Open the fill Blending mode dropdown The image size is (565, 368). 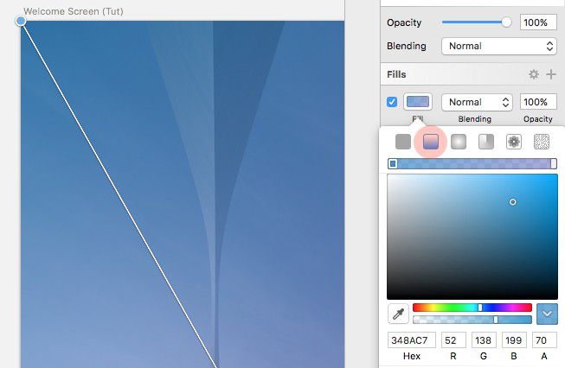tap(477, 102)
